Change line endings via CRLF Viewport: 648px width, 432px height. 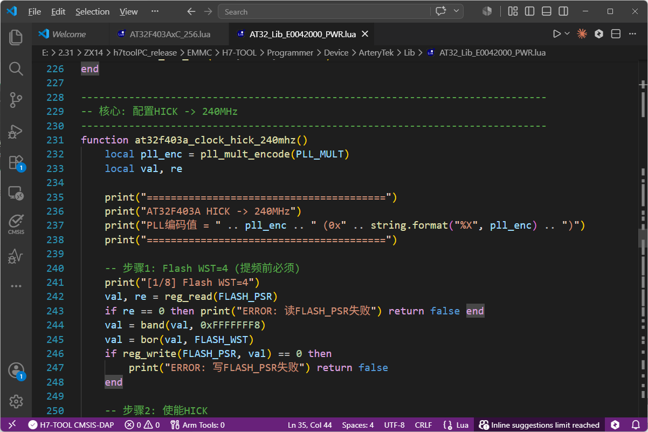pos(423,425)
